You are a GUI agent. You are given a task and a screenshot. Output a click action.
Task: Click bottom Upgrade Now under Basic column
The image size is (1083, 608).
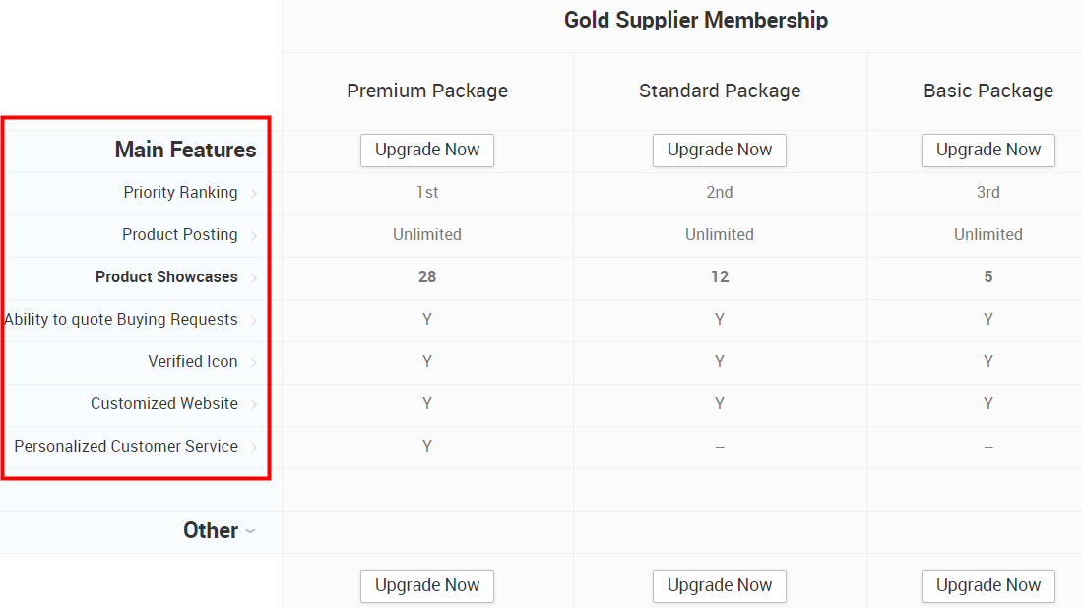pyautogui.click(x=987, y=586)
